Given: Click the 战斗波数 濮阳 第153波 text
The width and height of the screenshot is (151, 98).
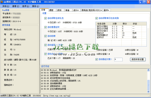Looking at the screenshot, I should pos(20,60).
